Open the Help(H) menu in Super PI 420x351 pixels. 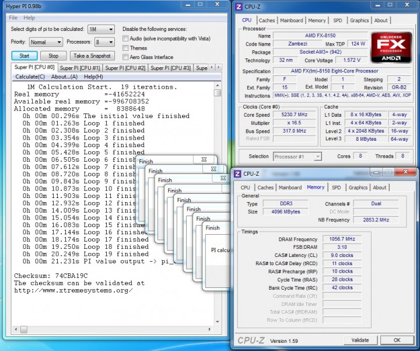click(x=93, y=77)
